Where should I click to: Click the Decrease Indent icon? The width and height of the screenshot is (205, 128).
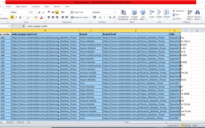(x=63, y=17)
